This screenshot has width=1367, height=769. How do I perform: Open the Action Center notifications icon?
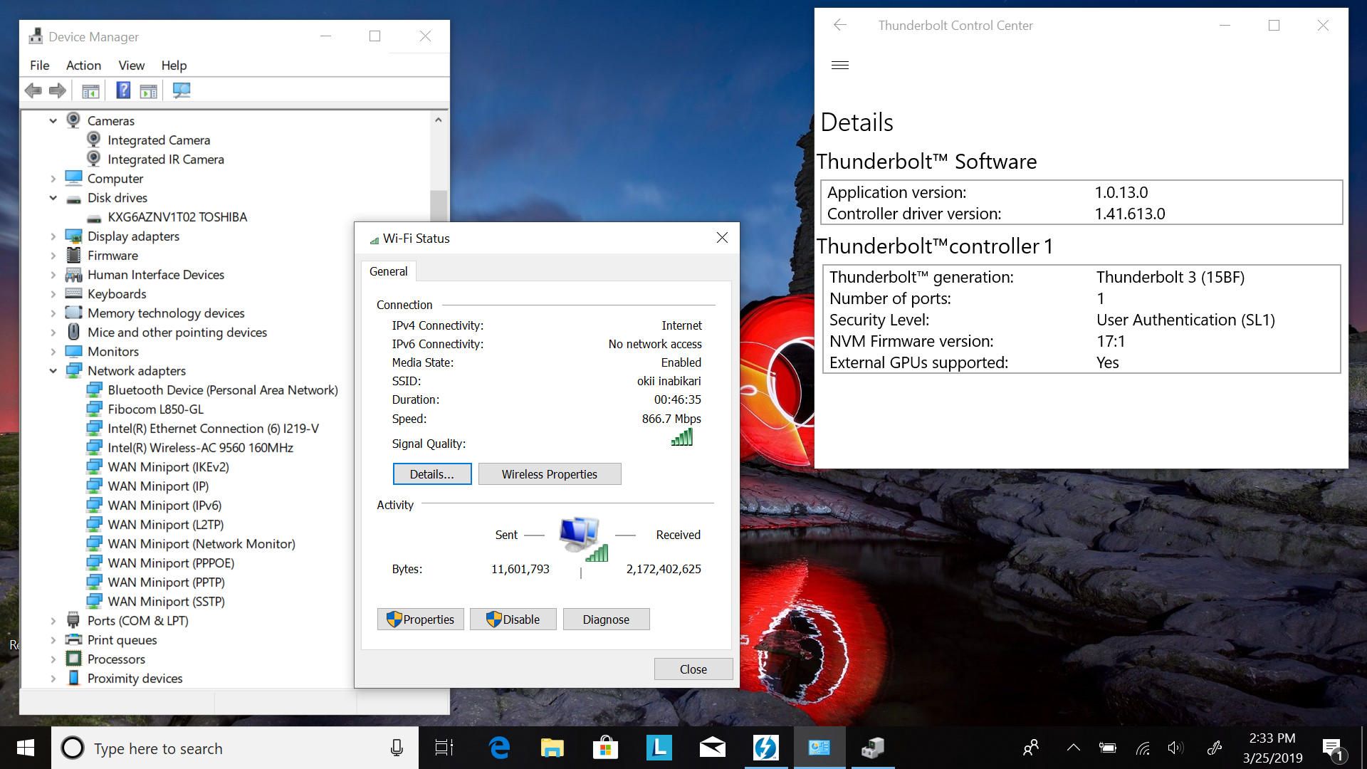[x=1334, y=749]
